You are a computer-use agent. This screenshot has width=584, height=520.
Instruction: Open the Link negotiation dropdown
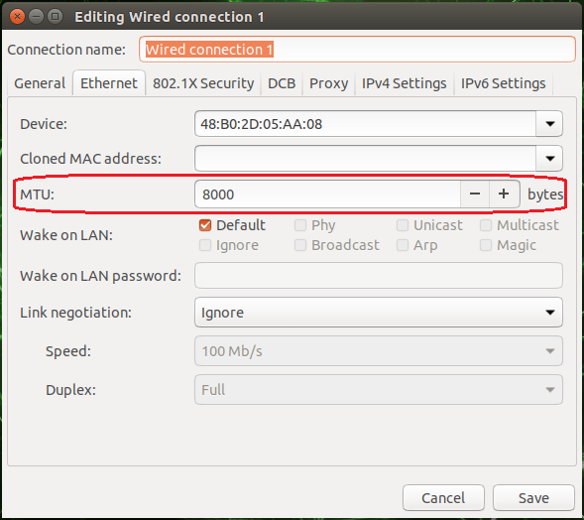coord(379,313)
